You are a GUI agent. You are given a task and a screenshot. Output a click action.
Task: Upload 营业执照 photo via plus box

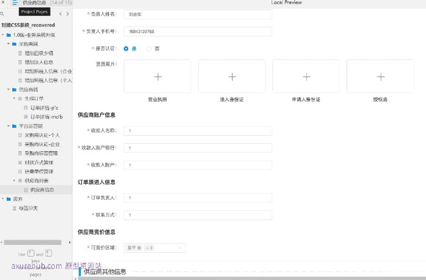coord(158,76)
